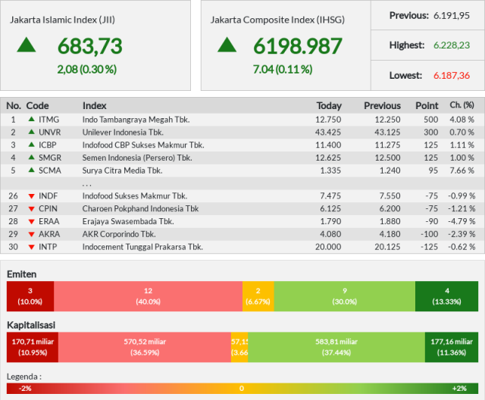Screen dimensions: 485x400
Task: Click the Point column header
Action: click(427, 106)
